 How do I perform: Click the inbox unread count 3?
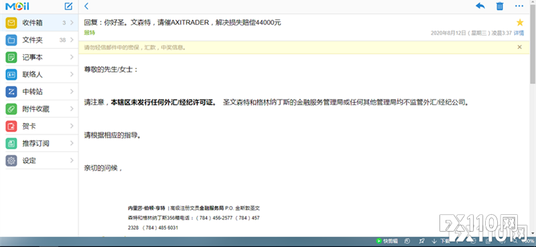click(64, 23)
